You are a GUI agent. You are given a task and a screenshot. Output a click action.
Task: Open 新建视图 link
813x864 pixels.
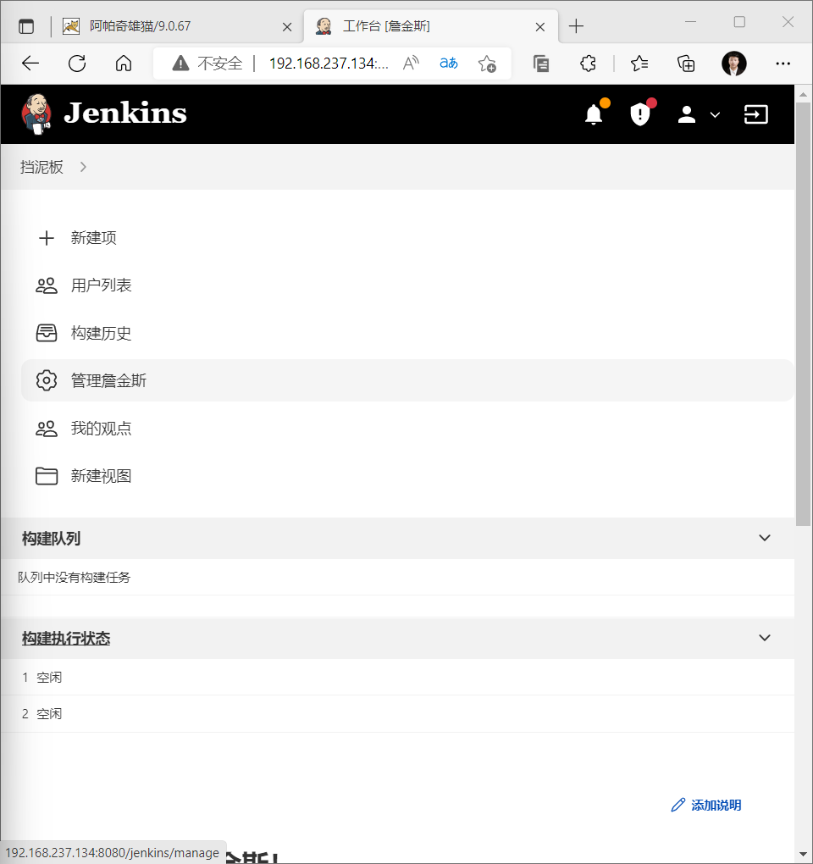point(102,476)
